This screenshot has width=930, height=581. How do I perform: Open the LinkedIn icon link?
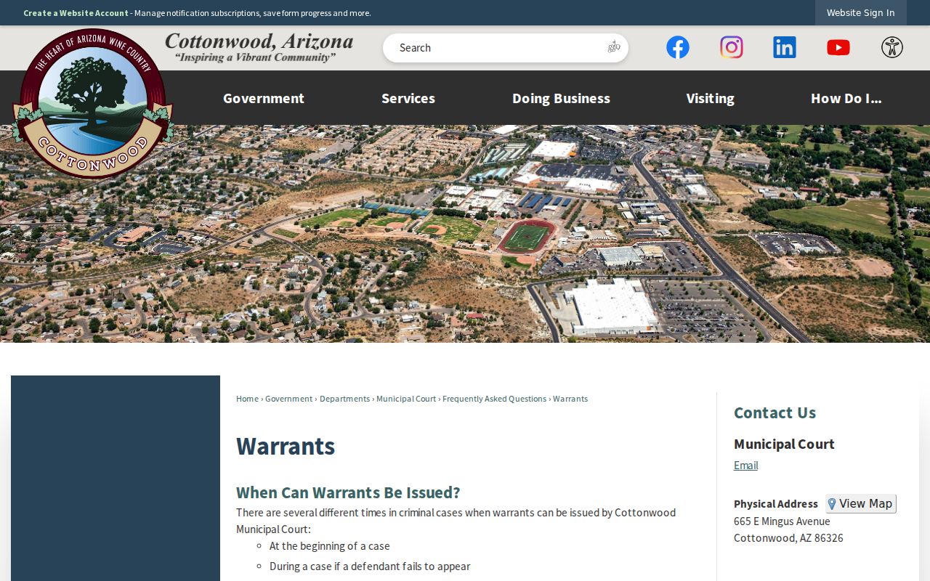[785, 47]
